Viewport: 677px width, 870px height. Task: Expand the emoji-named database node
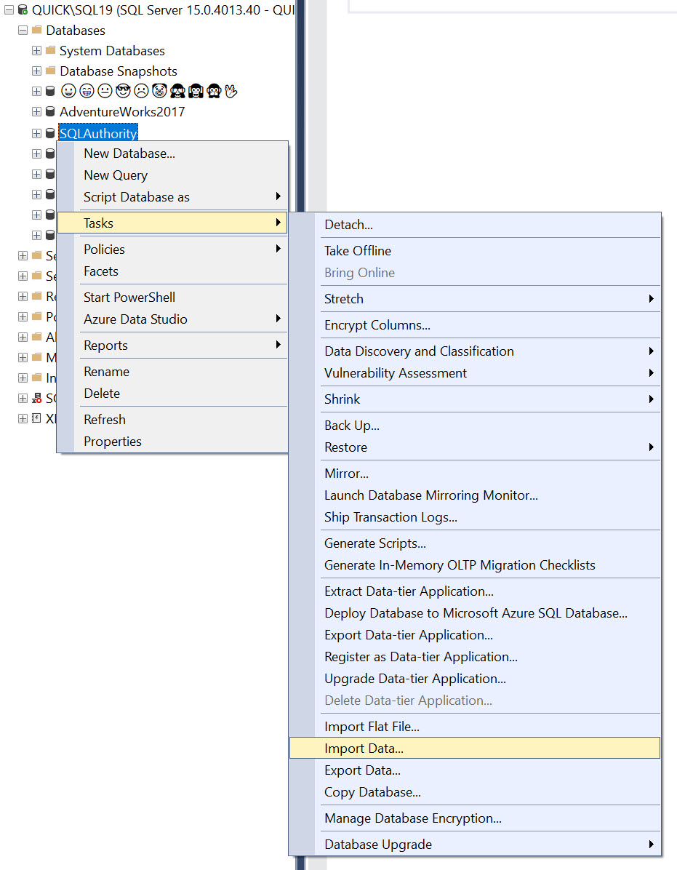tap(36, 91)
